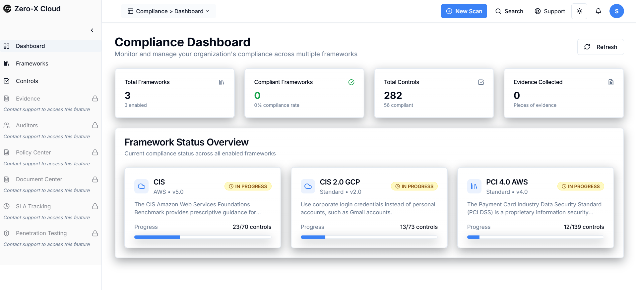
Task: Open Controls in the sidebar
Action: pyautogui.click(x=51, y=81)
